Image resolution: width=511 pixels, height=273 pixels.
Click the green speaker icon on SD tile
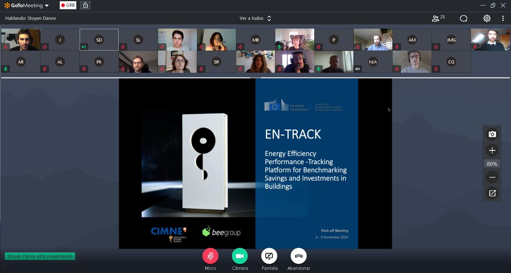pos(84,47)
